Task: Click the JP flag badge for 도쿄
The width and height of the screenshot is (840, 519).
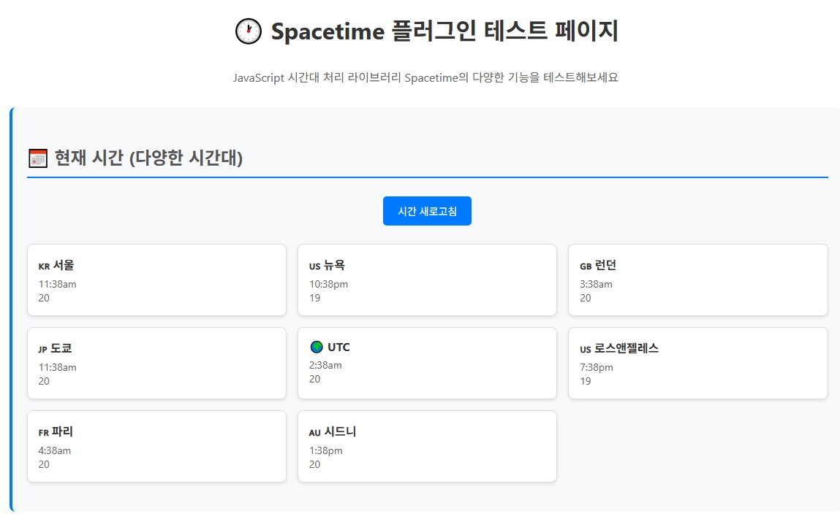Action: tap(42, 350)
